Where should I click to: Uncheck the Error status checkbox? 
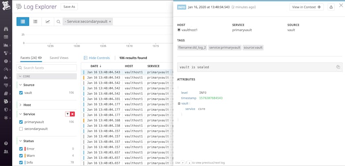(21, 149)
